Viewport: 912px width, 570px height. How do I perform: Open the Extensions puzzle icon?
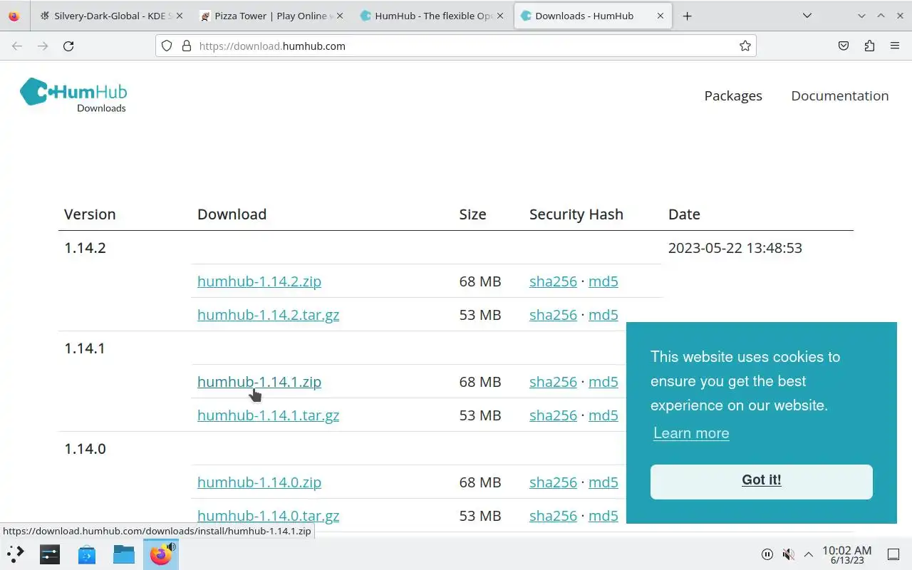click(869, 46)
